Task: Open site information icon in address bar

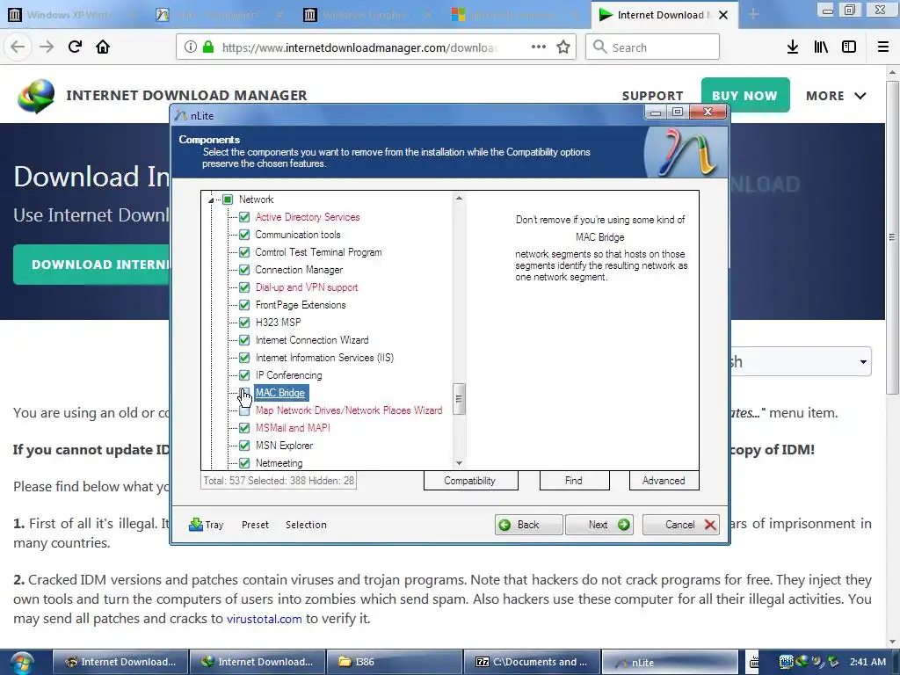Action: coord(191,47)
